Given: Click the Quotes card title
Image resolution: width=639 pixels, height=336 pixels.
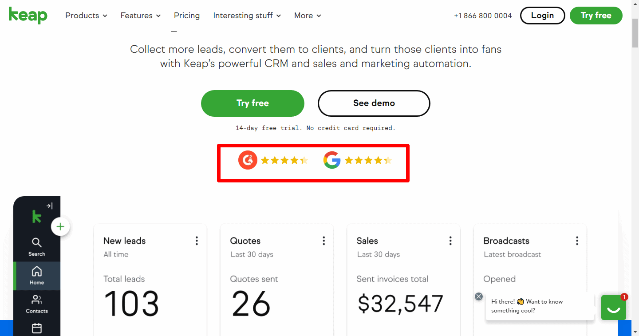Looking at the screenshot, I should click(245, 241).
